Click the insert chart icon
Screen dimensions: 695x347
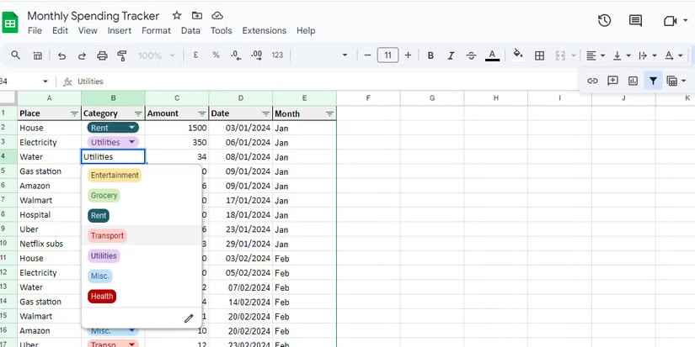(633, 81)
